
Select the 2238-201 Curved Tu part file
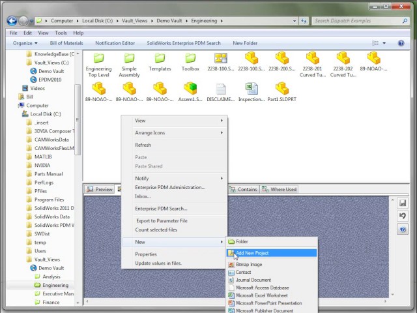point(313,65)
